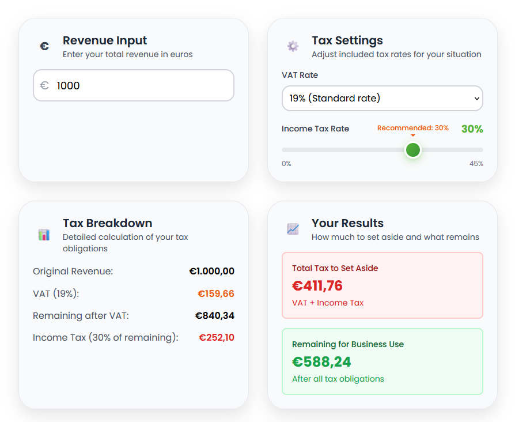
Task: Click the euro icon beside Revenue Input heading
Action: tap(44, 46)
